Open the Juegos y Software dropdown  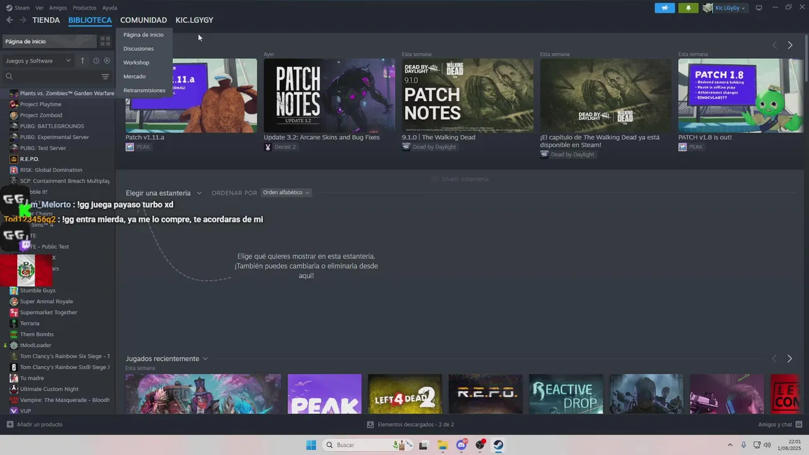click(x=38, y=61)
